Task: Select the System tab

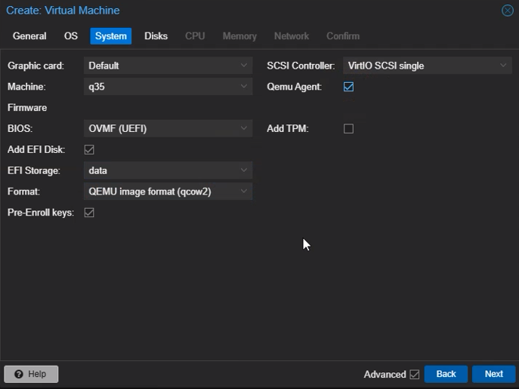Action: 110,36
